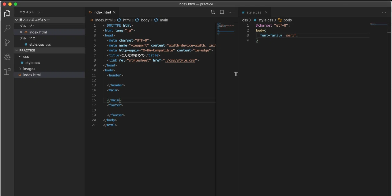Open More Actions menu for style.css editor group
Screen dimensions: 392x196
click(384, 12)
